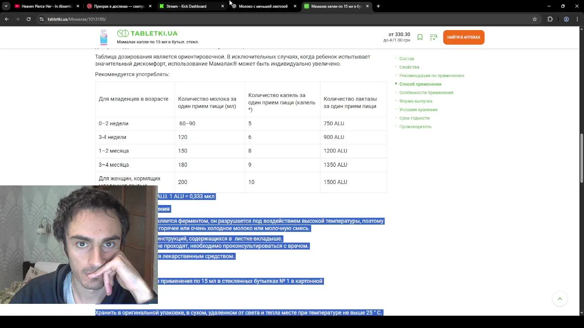The height and width of the screenshot is (328, 584).
Task: Jump to Срок годности section
Action: [x=414, y=118]
